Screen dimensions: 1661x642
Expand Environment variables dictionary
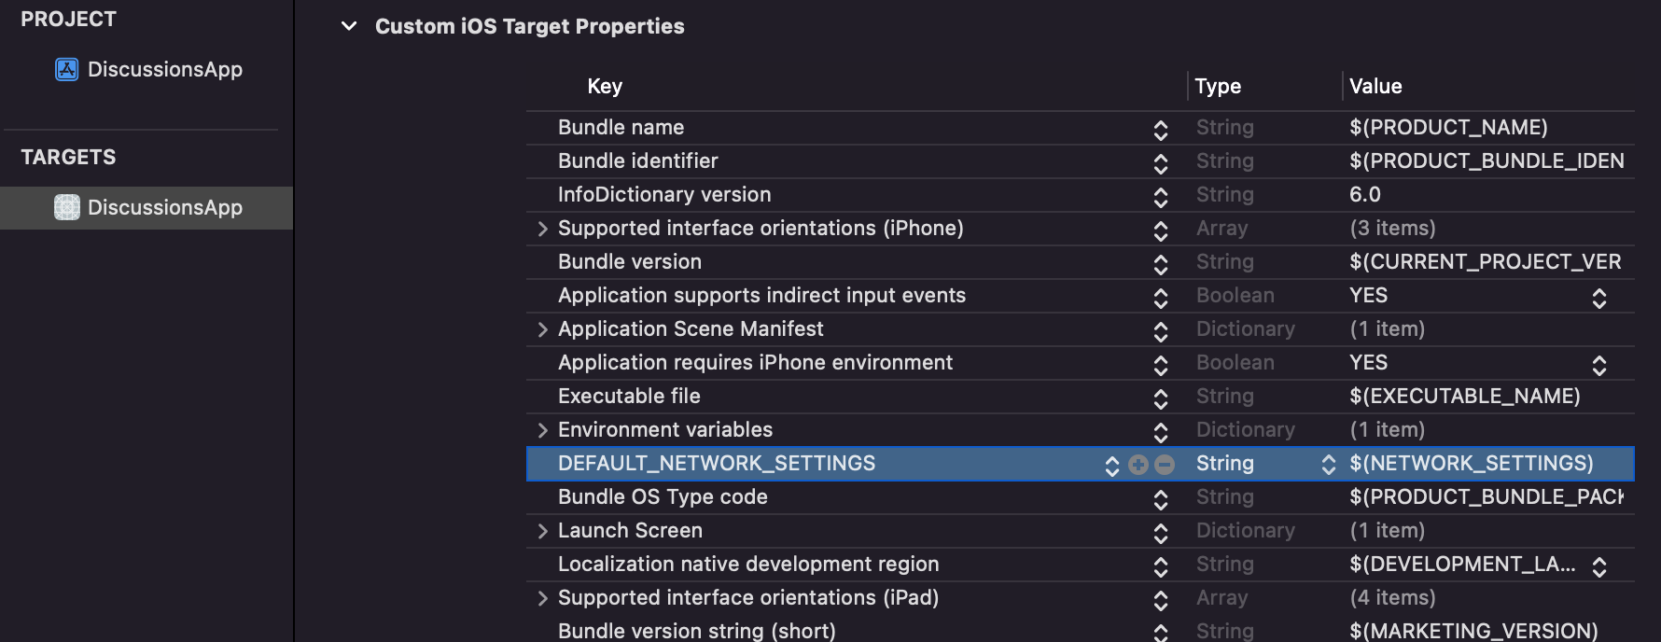coord(542,430)
